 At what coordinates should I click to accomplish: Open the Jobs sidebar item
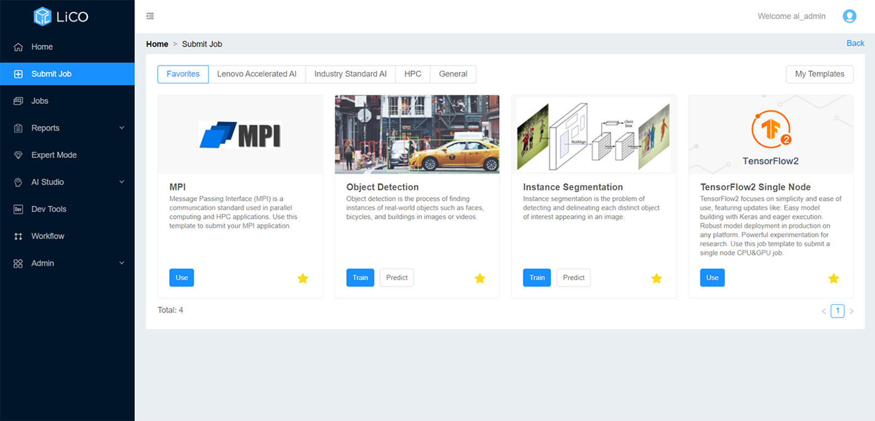click(39, 101)
